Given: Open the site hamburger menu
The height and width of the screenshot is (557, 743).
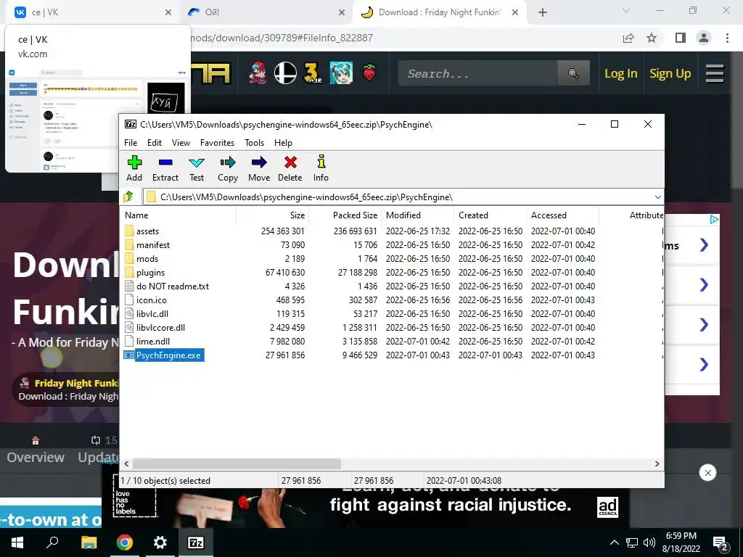Looking at the screenshot, I should [715, 73].
